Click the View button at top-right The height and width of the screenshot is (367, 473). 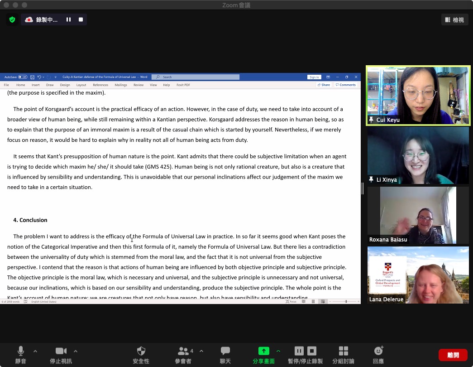(454, 19)
